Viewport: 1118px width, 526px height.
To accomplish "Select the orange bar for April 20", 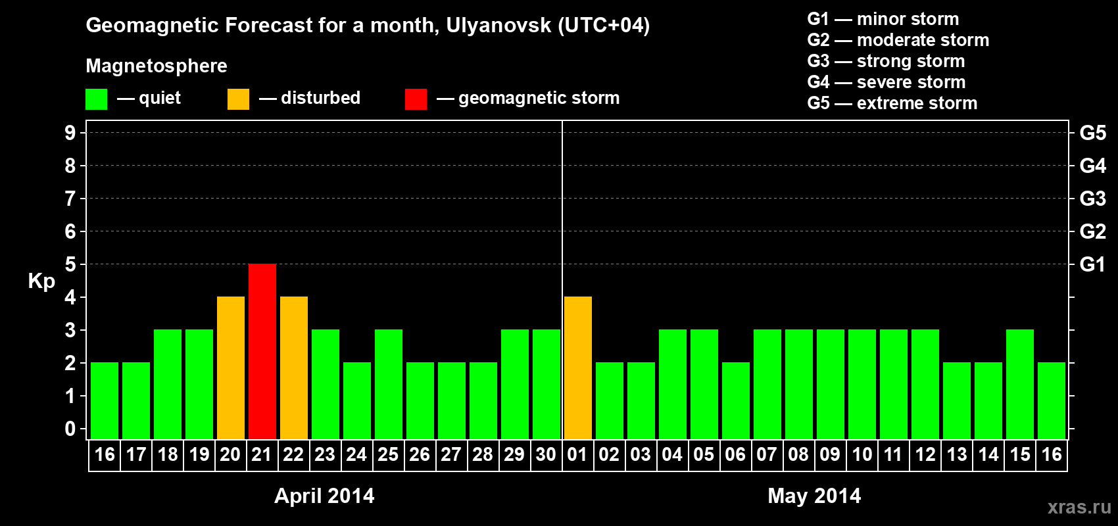I will [x=231, y=368].
